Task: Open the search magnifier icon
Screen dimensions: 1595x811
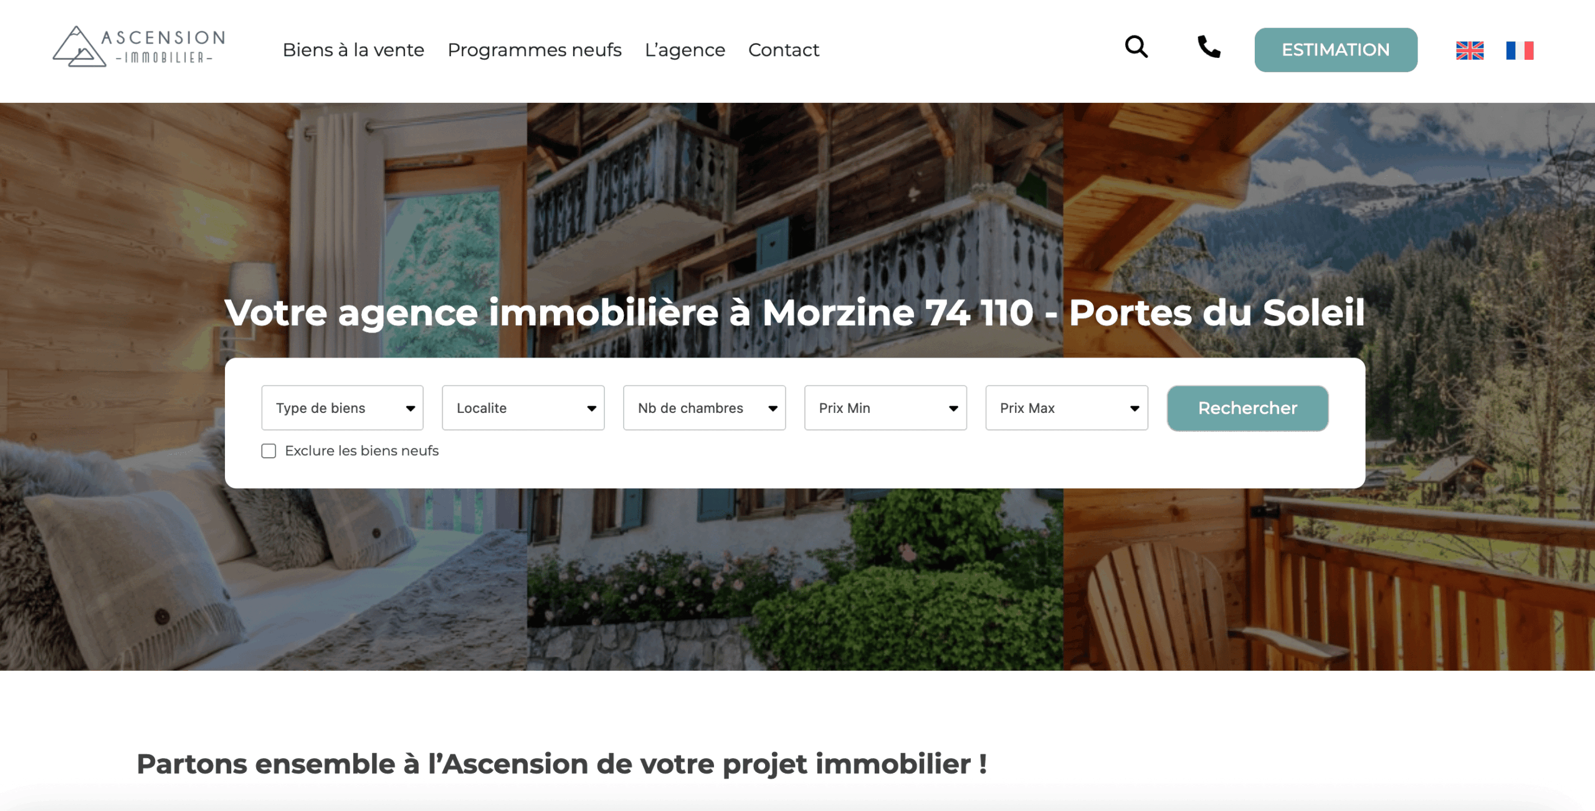Action: (1136, 47)
